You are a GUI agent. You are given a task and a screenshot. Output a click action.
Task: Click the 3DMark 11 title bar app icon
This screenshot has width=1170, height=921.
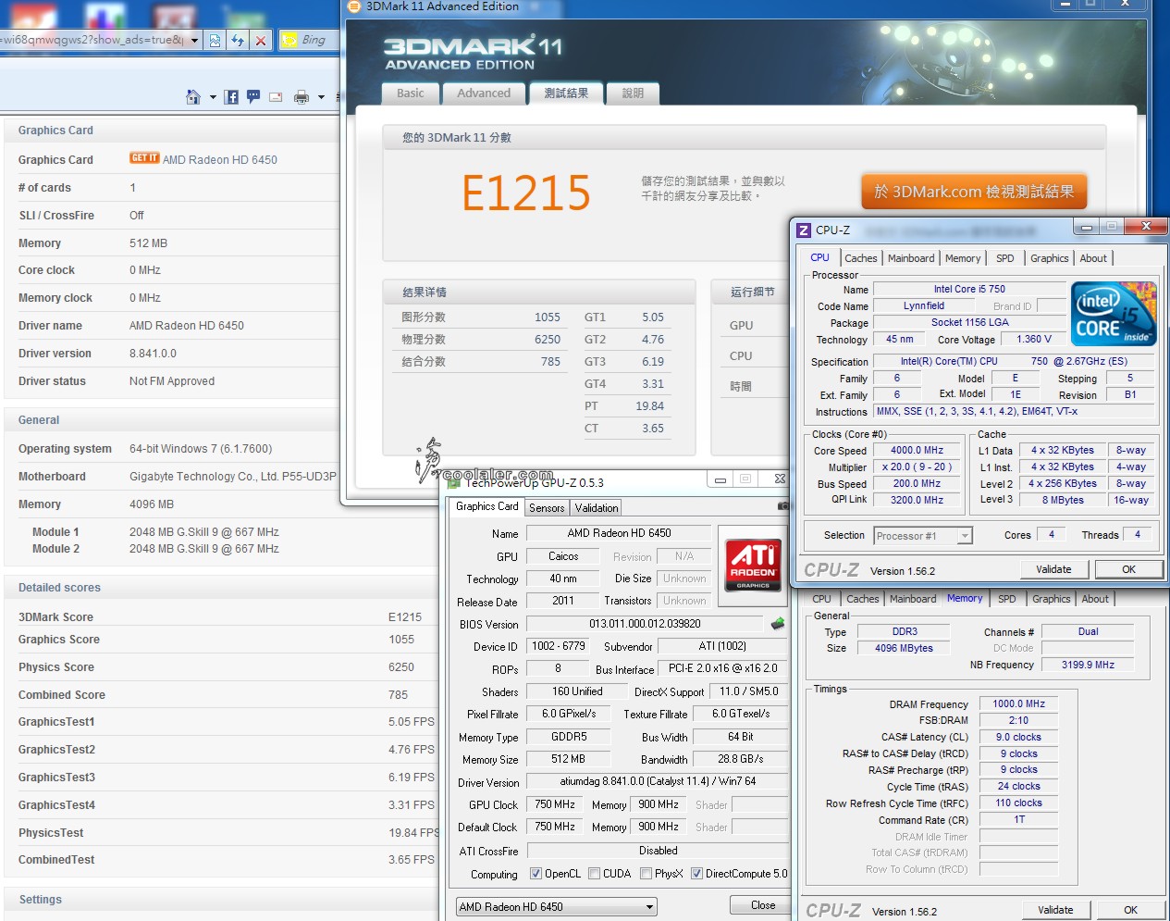pyautogui.click(x=353, y=6)
